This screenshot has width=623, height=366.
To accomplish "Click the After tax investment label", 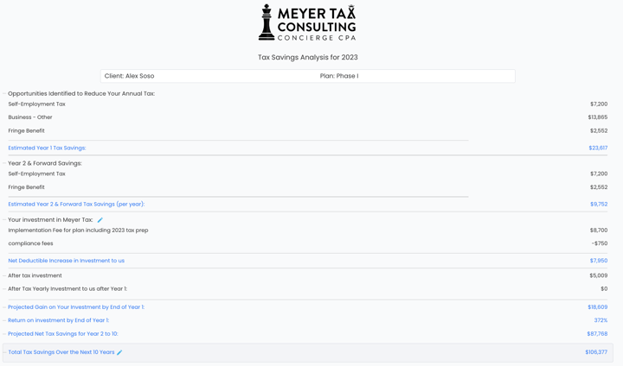I will click(35, 275).
